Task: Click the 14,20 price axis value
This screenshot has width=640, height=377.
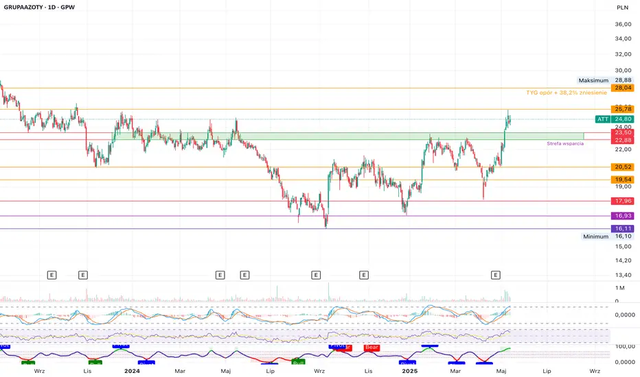Action: [623, 260]
